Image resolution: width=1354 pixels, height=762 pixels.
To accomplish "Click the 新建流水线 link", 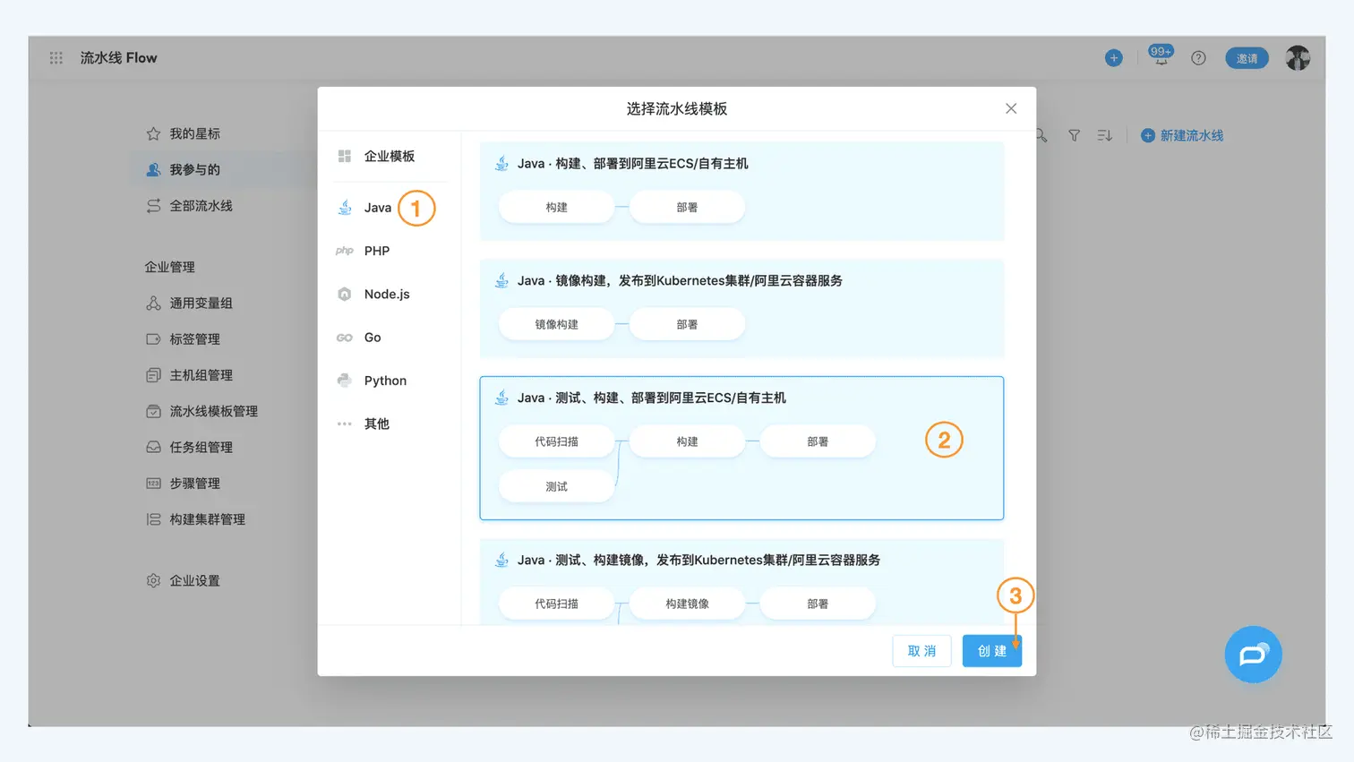I will pyautogui.click(x=1182, y=135).
